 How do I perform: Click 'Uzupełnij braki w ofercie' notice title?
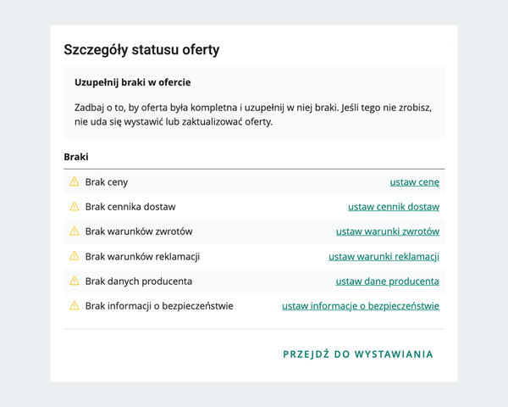[x=132, y=82]
